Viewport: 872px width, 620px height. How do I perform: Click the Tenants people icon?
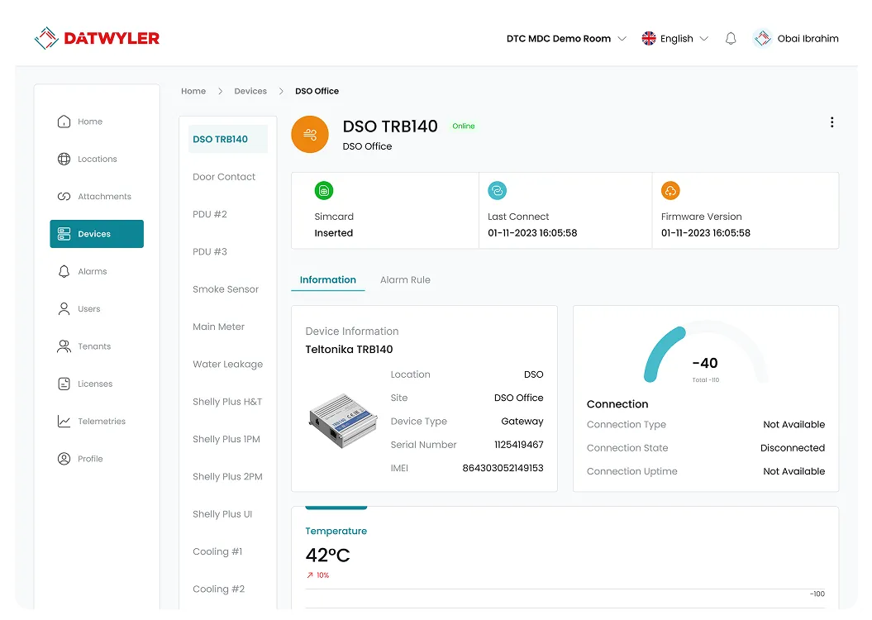pos(64,346)
